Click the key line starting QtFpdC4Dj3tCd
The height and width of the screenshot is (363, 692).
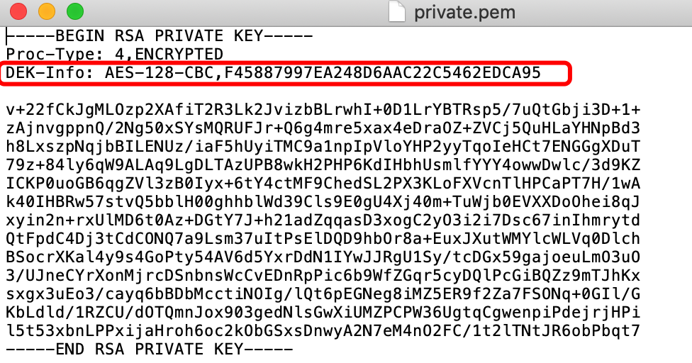323,239
